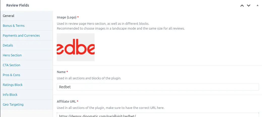This screenshot has width=262, height=117.
Task: Click the Image (Logo) field label
Action: tap(67, 17)
